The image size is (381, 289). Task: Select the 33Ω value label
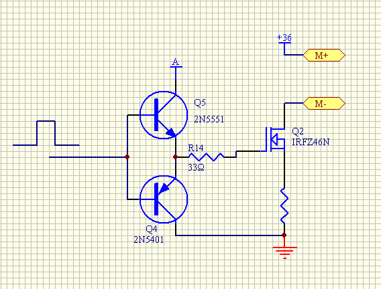tap(196, 167)
